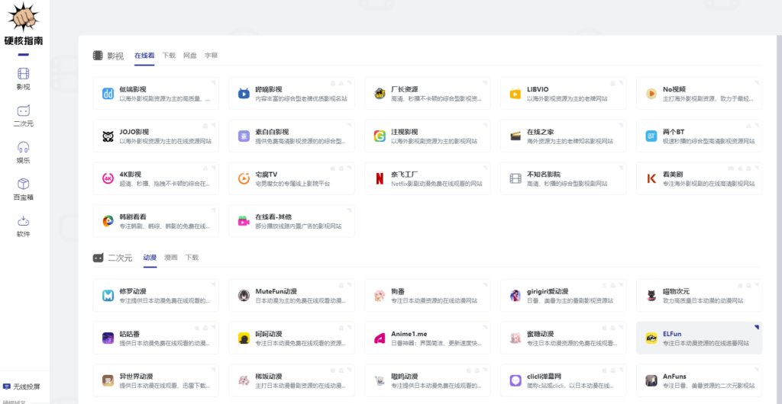Open the 娱乐 headphone sidebar item
Screen dimensions: 782x404
point(24,152)
